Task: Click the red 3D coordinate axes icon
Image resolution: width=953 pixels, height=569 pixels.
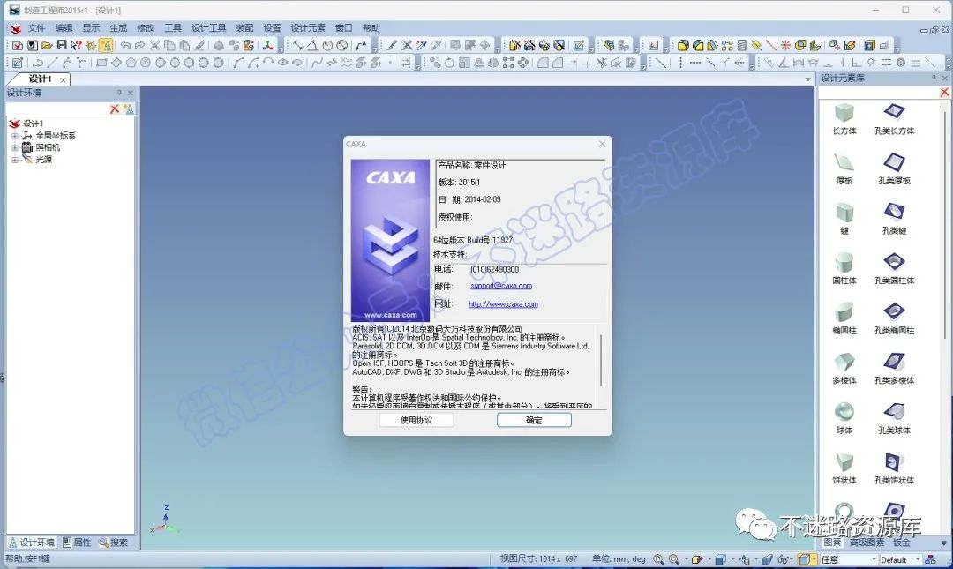Action: coord(267,45)
